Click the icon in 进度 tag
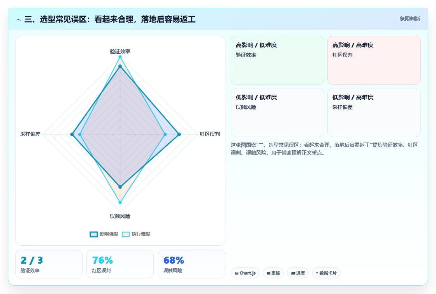The width and height of the screenshot is (436, 294). [293, 273]
